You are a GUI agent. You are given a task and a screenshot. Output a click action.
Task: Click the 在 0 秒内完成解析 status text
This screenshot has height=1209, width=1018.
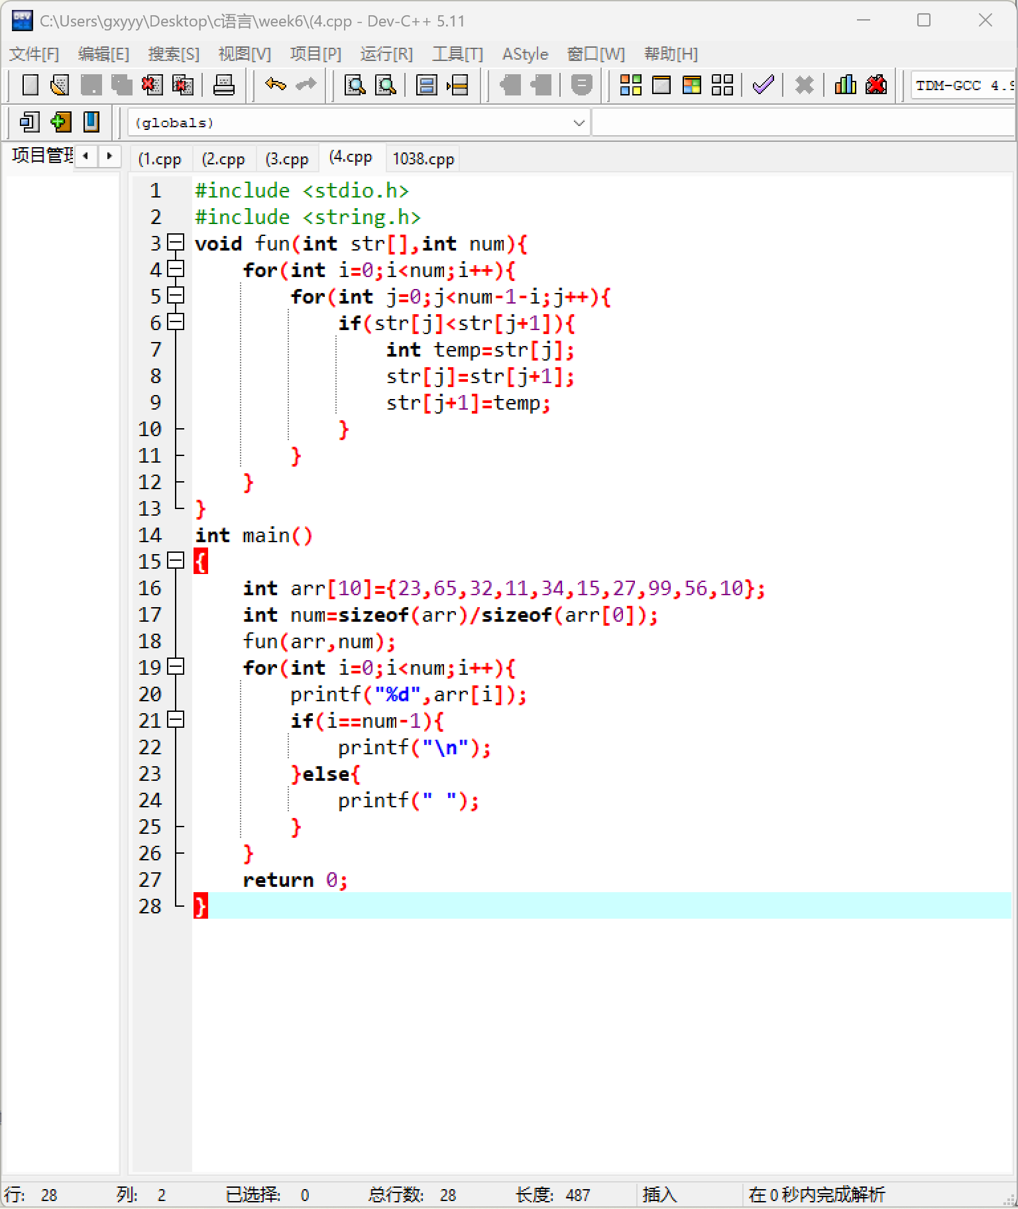point(817,1194)
